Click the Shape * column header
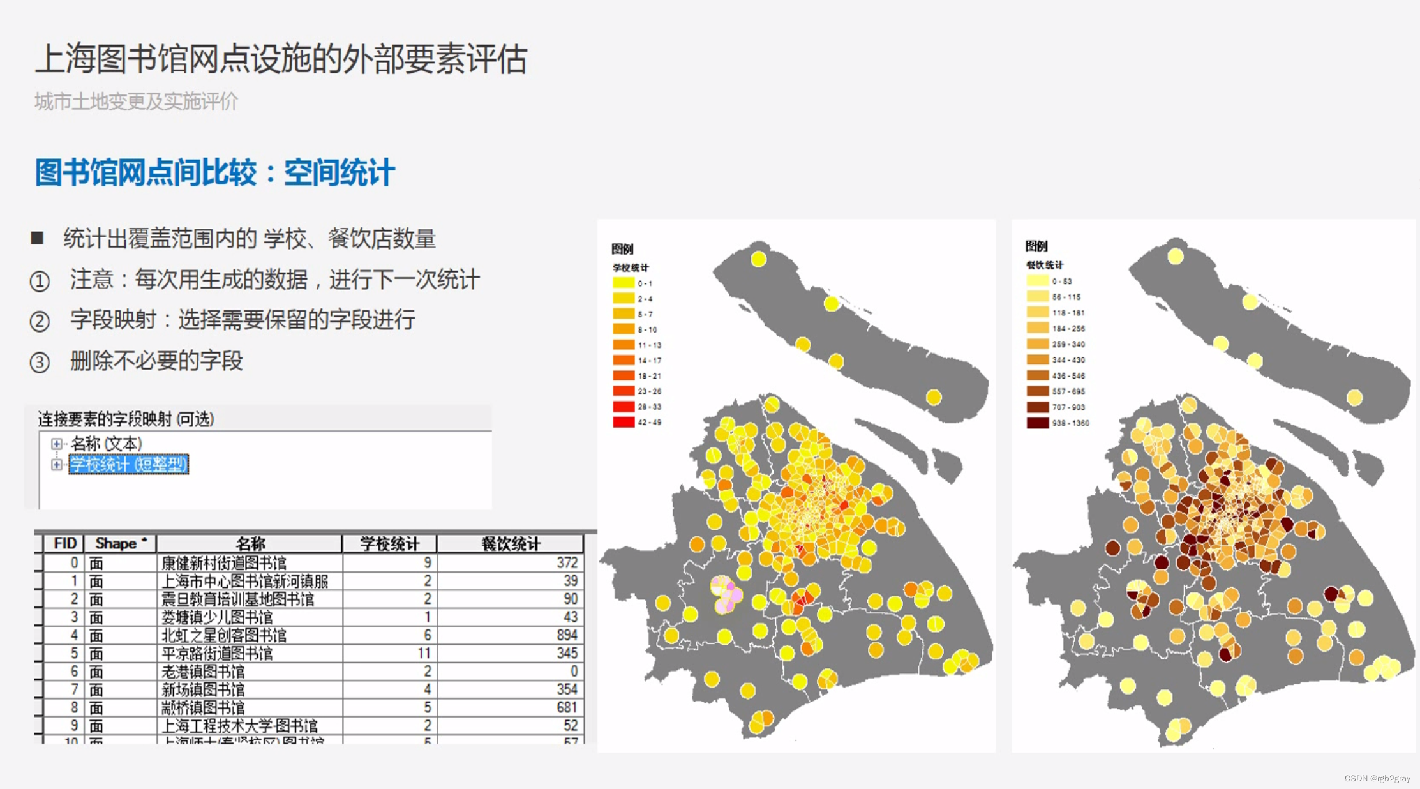Viewport: 1420px width, 789px height. [120, 543]
